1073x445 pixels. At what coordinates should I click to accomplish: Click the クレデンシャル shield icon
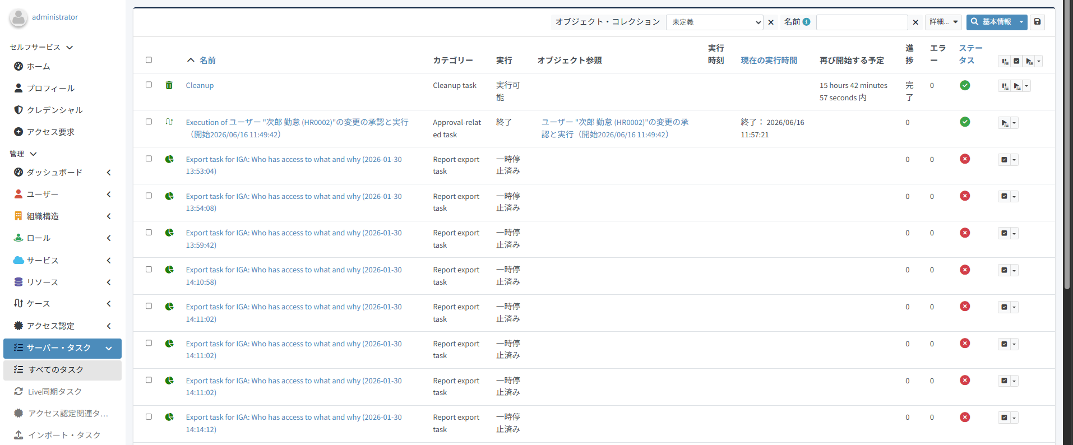[x=18, y=110]
